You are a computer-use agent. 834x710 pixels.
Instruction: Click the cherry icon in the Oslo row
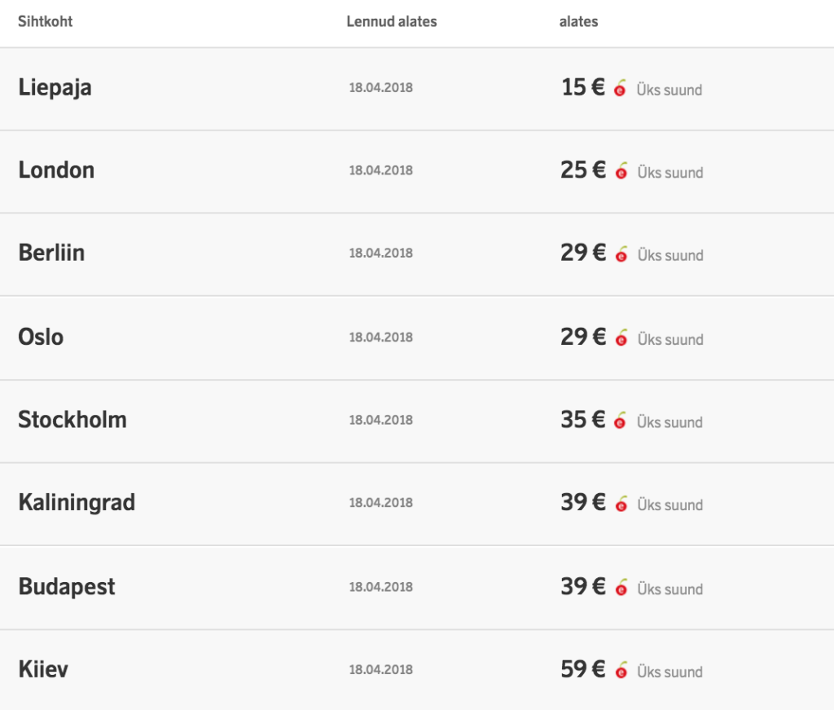(x=621, y=338)
